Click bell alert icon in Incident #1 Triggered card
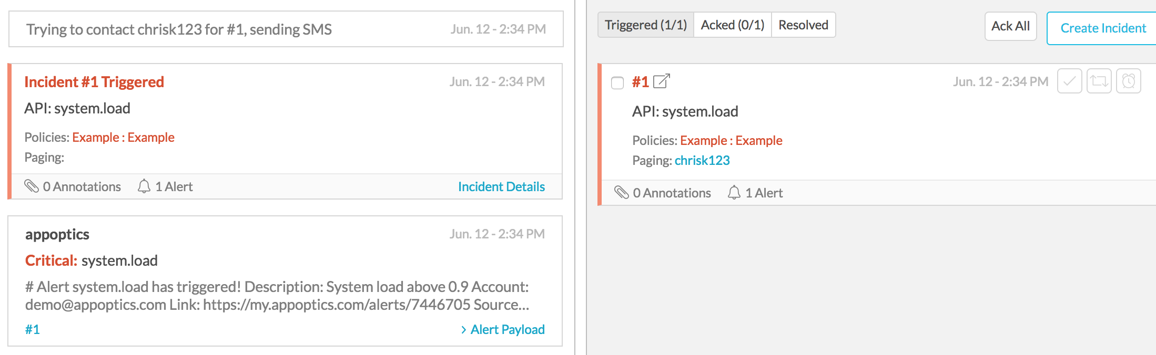Screen dimensions: 1156x355 pyautogui.click(x=144, y=186)
